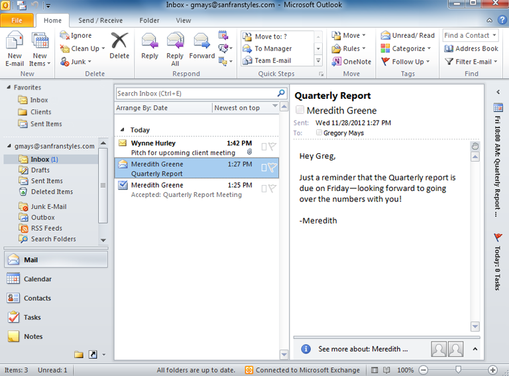Open Clients folder in Favorites
Image resolution: width=509 pixels, height=376 pixels.
pyautogui.click(x=40, y=112)
